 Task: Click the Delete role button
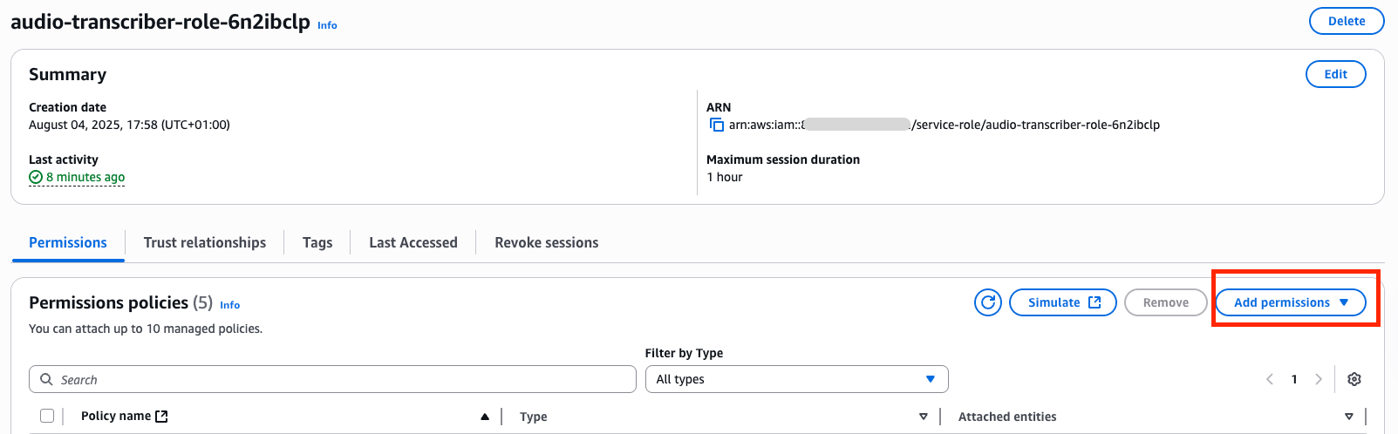point(1347,21)
